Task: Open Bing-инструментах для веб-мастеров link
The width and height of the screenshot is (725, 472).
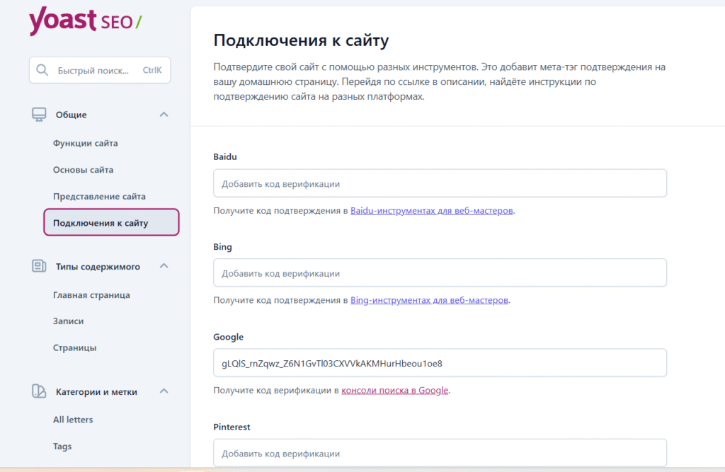Action: point(429,300)
